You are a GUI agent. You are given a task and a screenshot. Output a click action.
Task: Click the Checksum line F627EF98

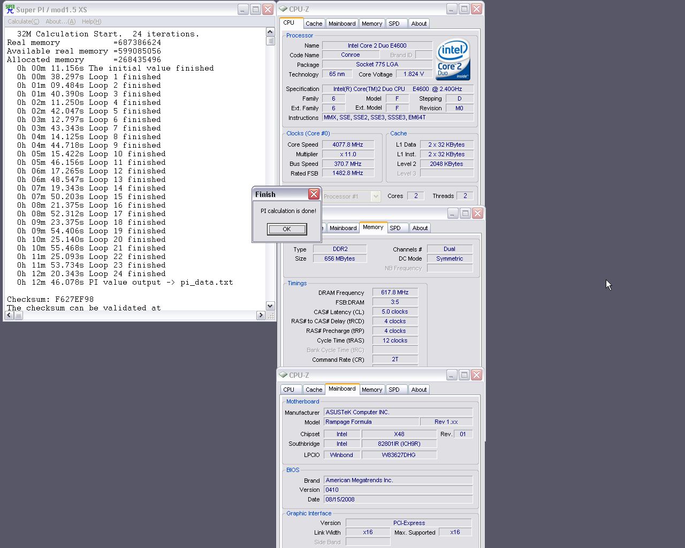pos(50,299)
